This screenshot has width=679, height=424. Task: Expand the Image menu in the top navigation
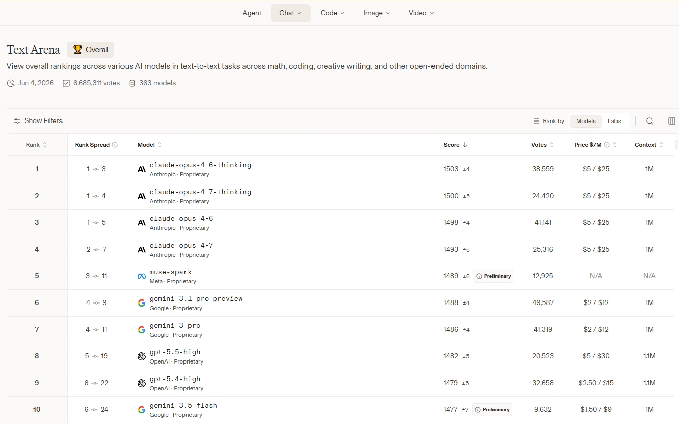tap(377, 13)
